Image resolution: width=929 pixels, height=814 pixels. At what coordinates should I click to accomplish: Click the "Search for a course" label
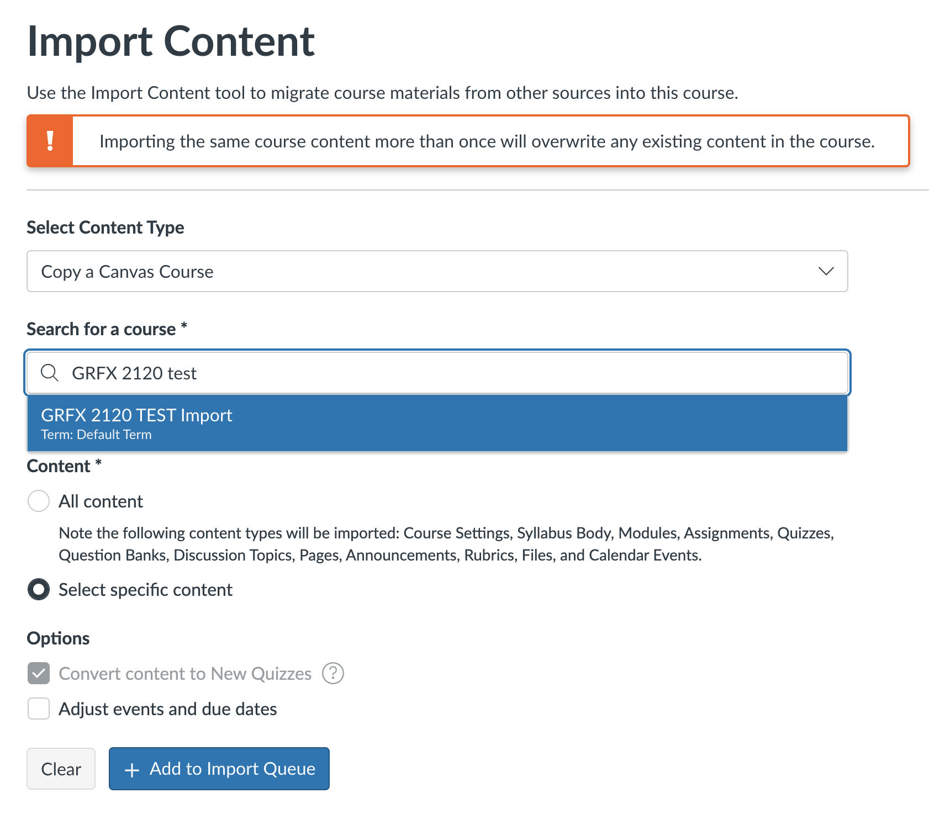(x=101, y=329)
